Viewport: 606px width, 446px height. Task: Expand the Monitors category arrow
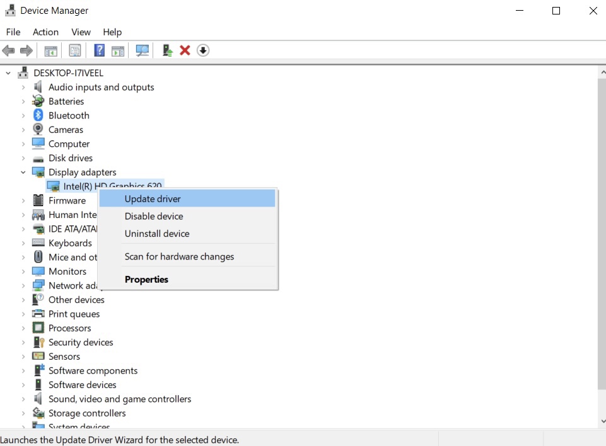point(23,272)
